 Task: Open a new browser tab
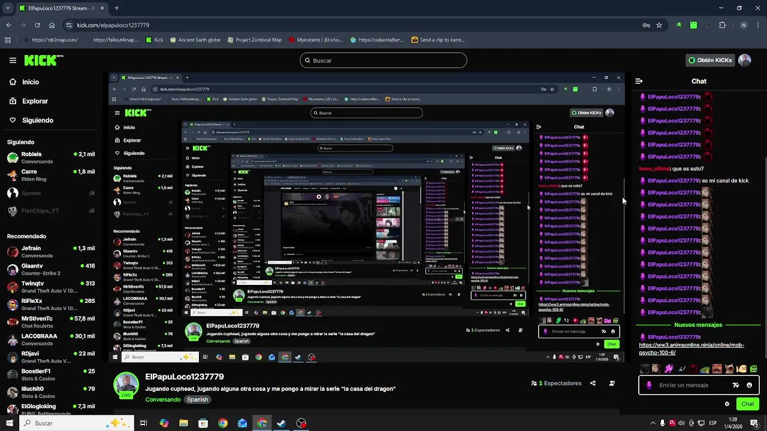coord(116,8)
